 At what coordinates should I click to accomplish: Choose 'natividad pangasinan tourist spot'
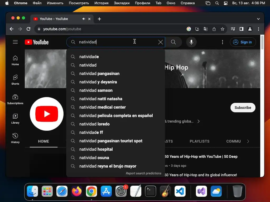pyautogui.click(x=115, y=141)
